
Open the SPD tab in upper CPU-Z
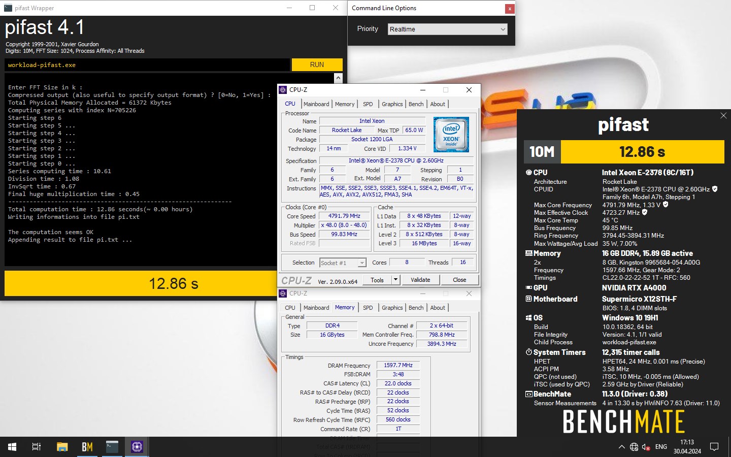coord(368,104)
